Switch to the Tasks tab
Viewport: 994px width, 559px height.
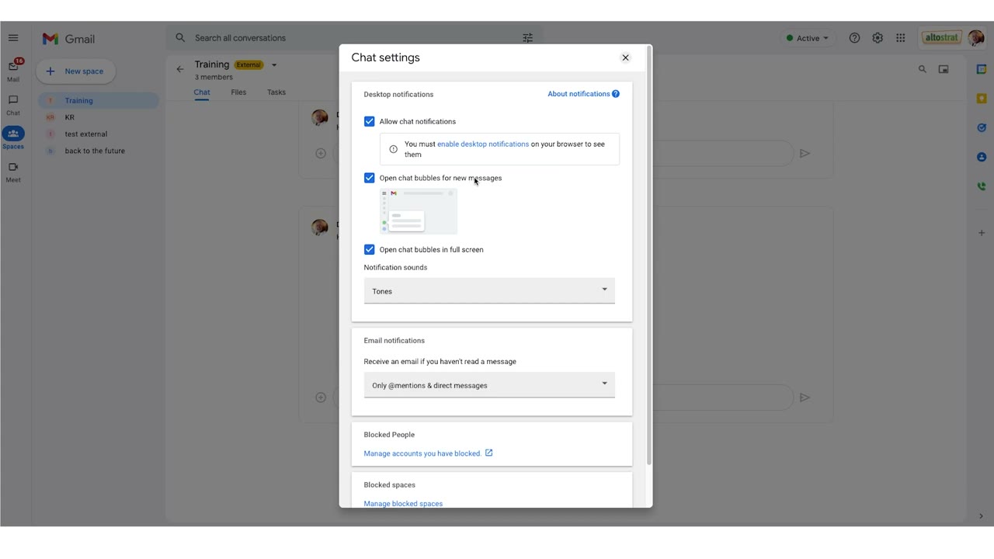276,92
